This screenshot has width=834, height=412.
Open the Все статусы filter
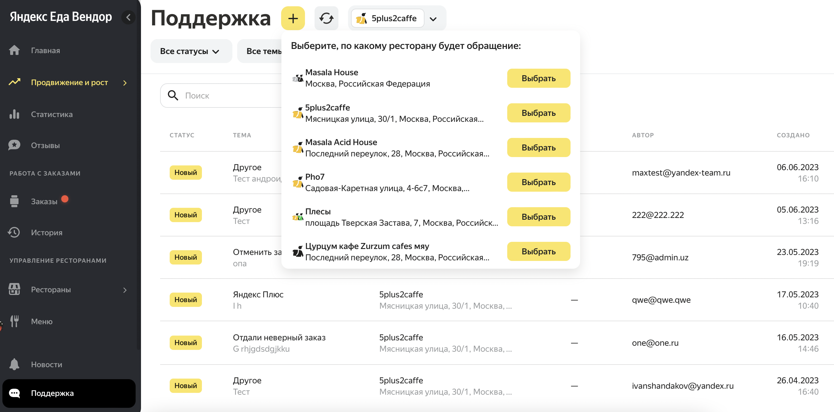pyautogui.click(x=191, y=51)
